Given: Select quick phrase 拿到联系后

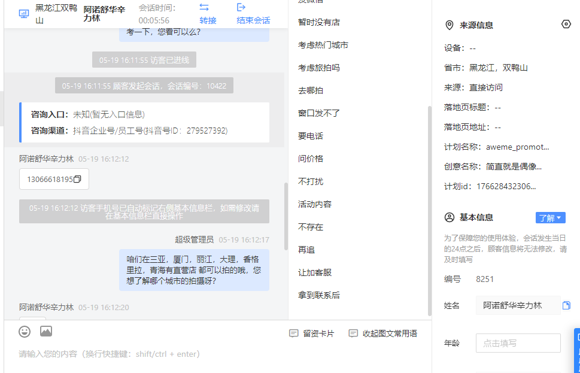Looking at the screenshot, I should pos(319,295).
